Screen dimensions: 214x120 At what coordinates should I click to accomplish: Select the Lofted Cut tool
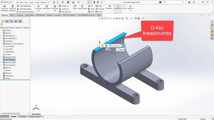pos(64,9)
